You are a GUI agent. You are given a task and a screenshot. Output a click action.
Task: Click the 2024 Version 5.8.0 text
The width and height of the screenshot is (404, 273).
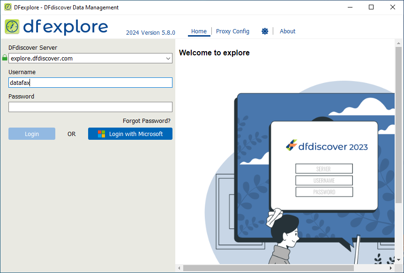[x=150, y=33]
